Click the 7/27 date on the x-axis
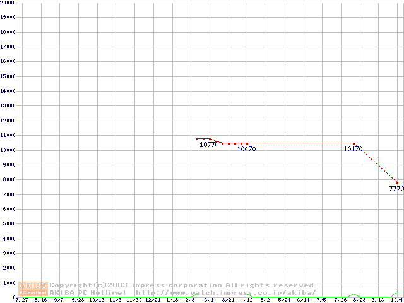404x303 pixels. tap(21, 300)
